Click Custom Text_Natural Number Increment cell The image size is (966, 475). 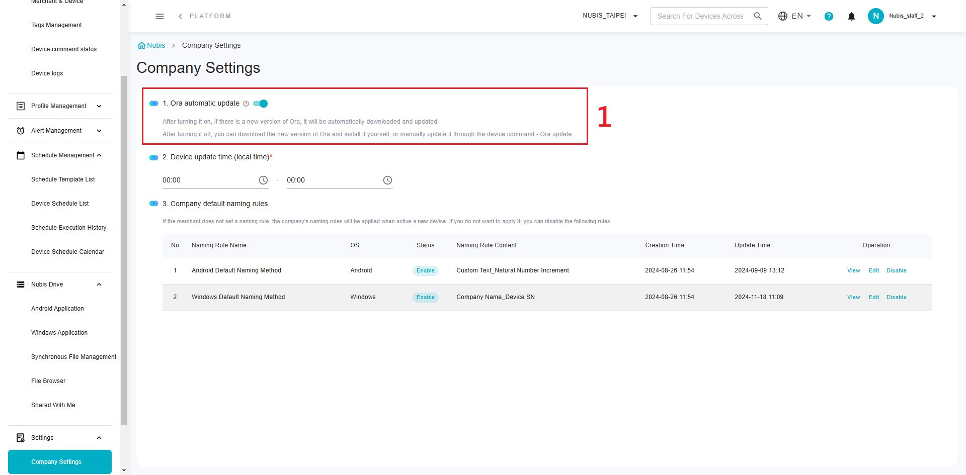click(x=513, y=270)
